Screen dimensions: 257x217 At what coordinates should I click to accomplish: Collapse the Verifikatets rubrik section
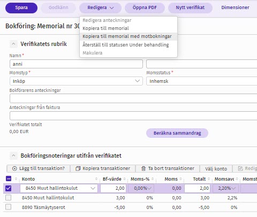click(13, 44)
